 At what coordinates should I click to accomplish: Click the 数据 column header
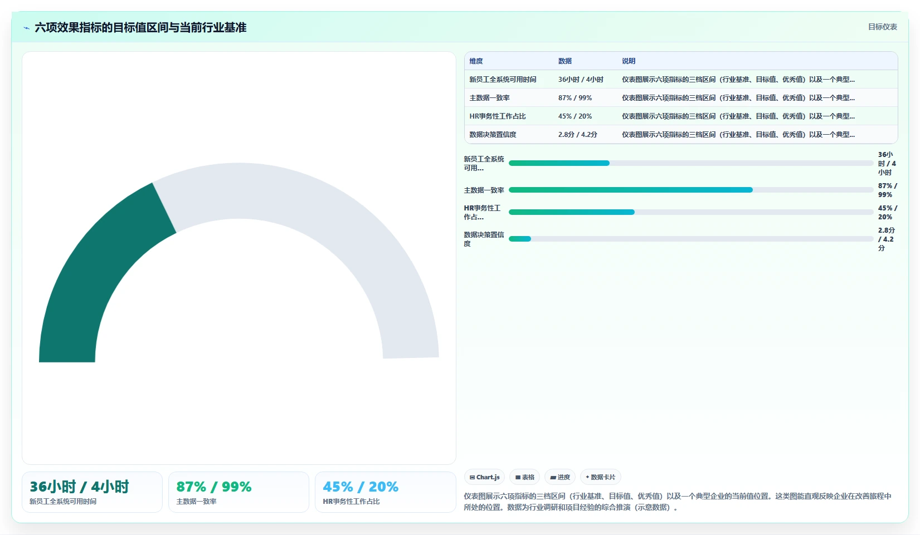tap(565, 61)
